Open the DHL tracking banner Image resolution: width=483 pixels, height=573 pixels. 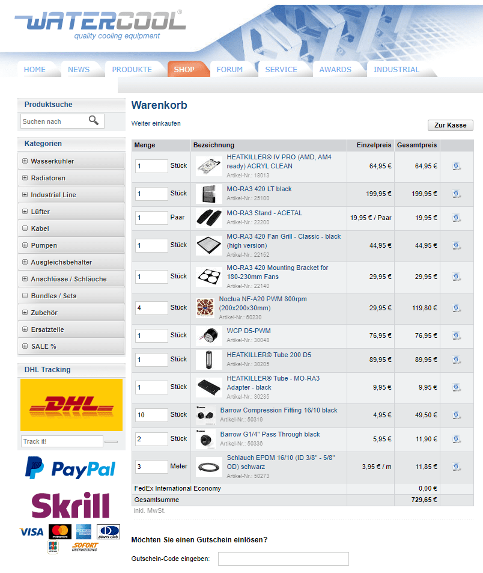(x=71, y=405)
